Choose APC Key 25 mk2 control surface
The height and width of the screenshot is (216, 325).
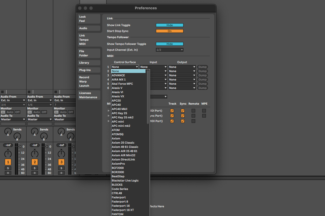[x=128, y=118]
